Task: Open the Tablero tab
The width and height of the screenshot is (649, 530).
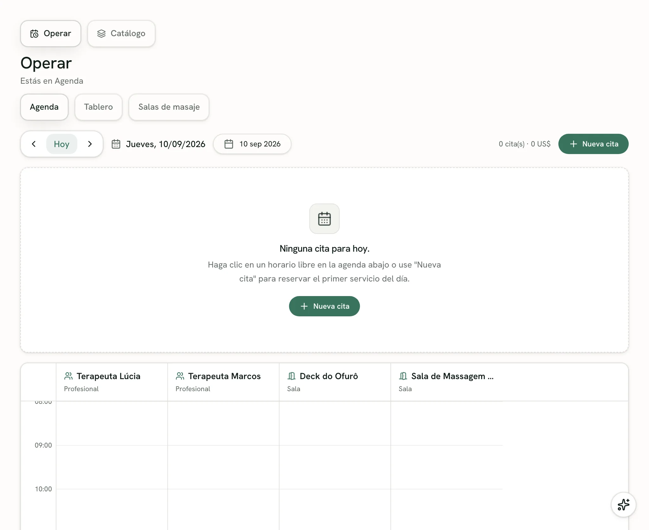Action: click(99, 107)
